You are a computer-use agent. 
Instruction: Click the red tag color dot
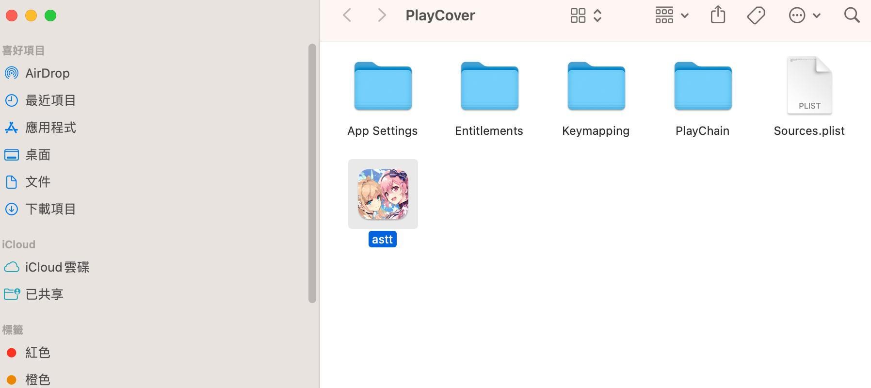[x=12, y=353]
